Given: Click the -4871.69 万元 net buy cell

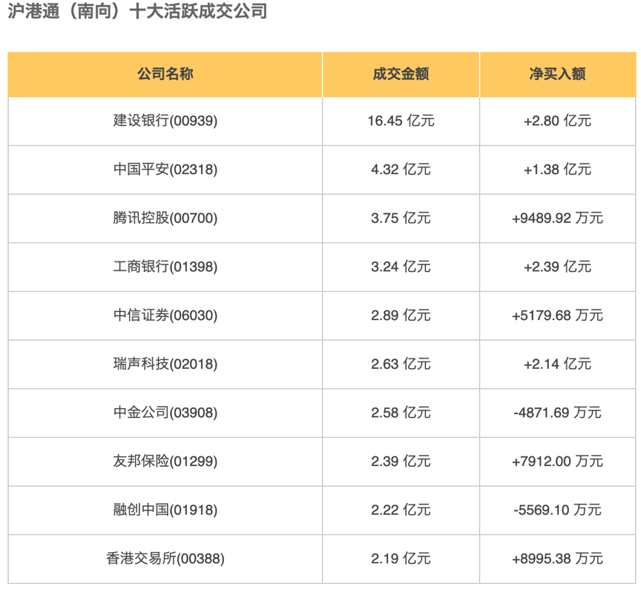Looking at the screenshot, I should [x=557, y=413].
